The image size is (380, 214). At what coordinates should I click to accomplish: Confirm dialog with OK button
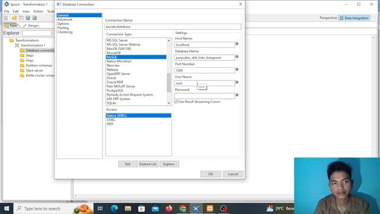click(x=211, y=174)
